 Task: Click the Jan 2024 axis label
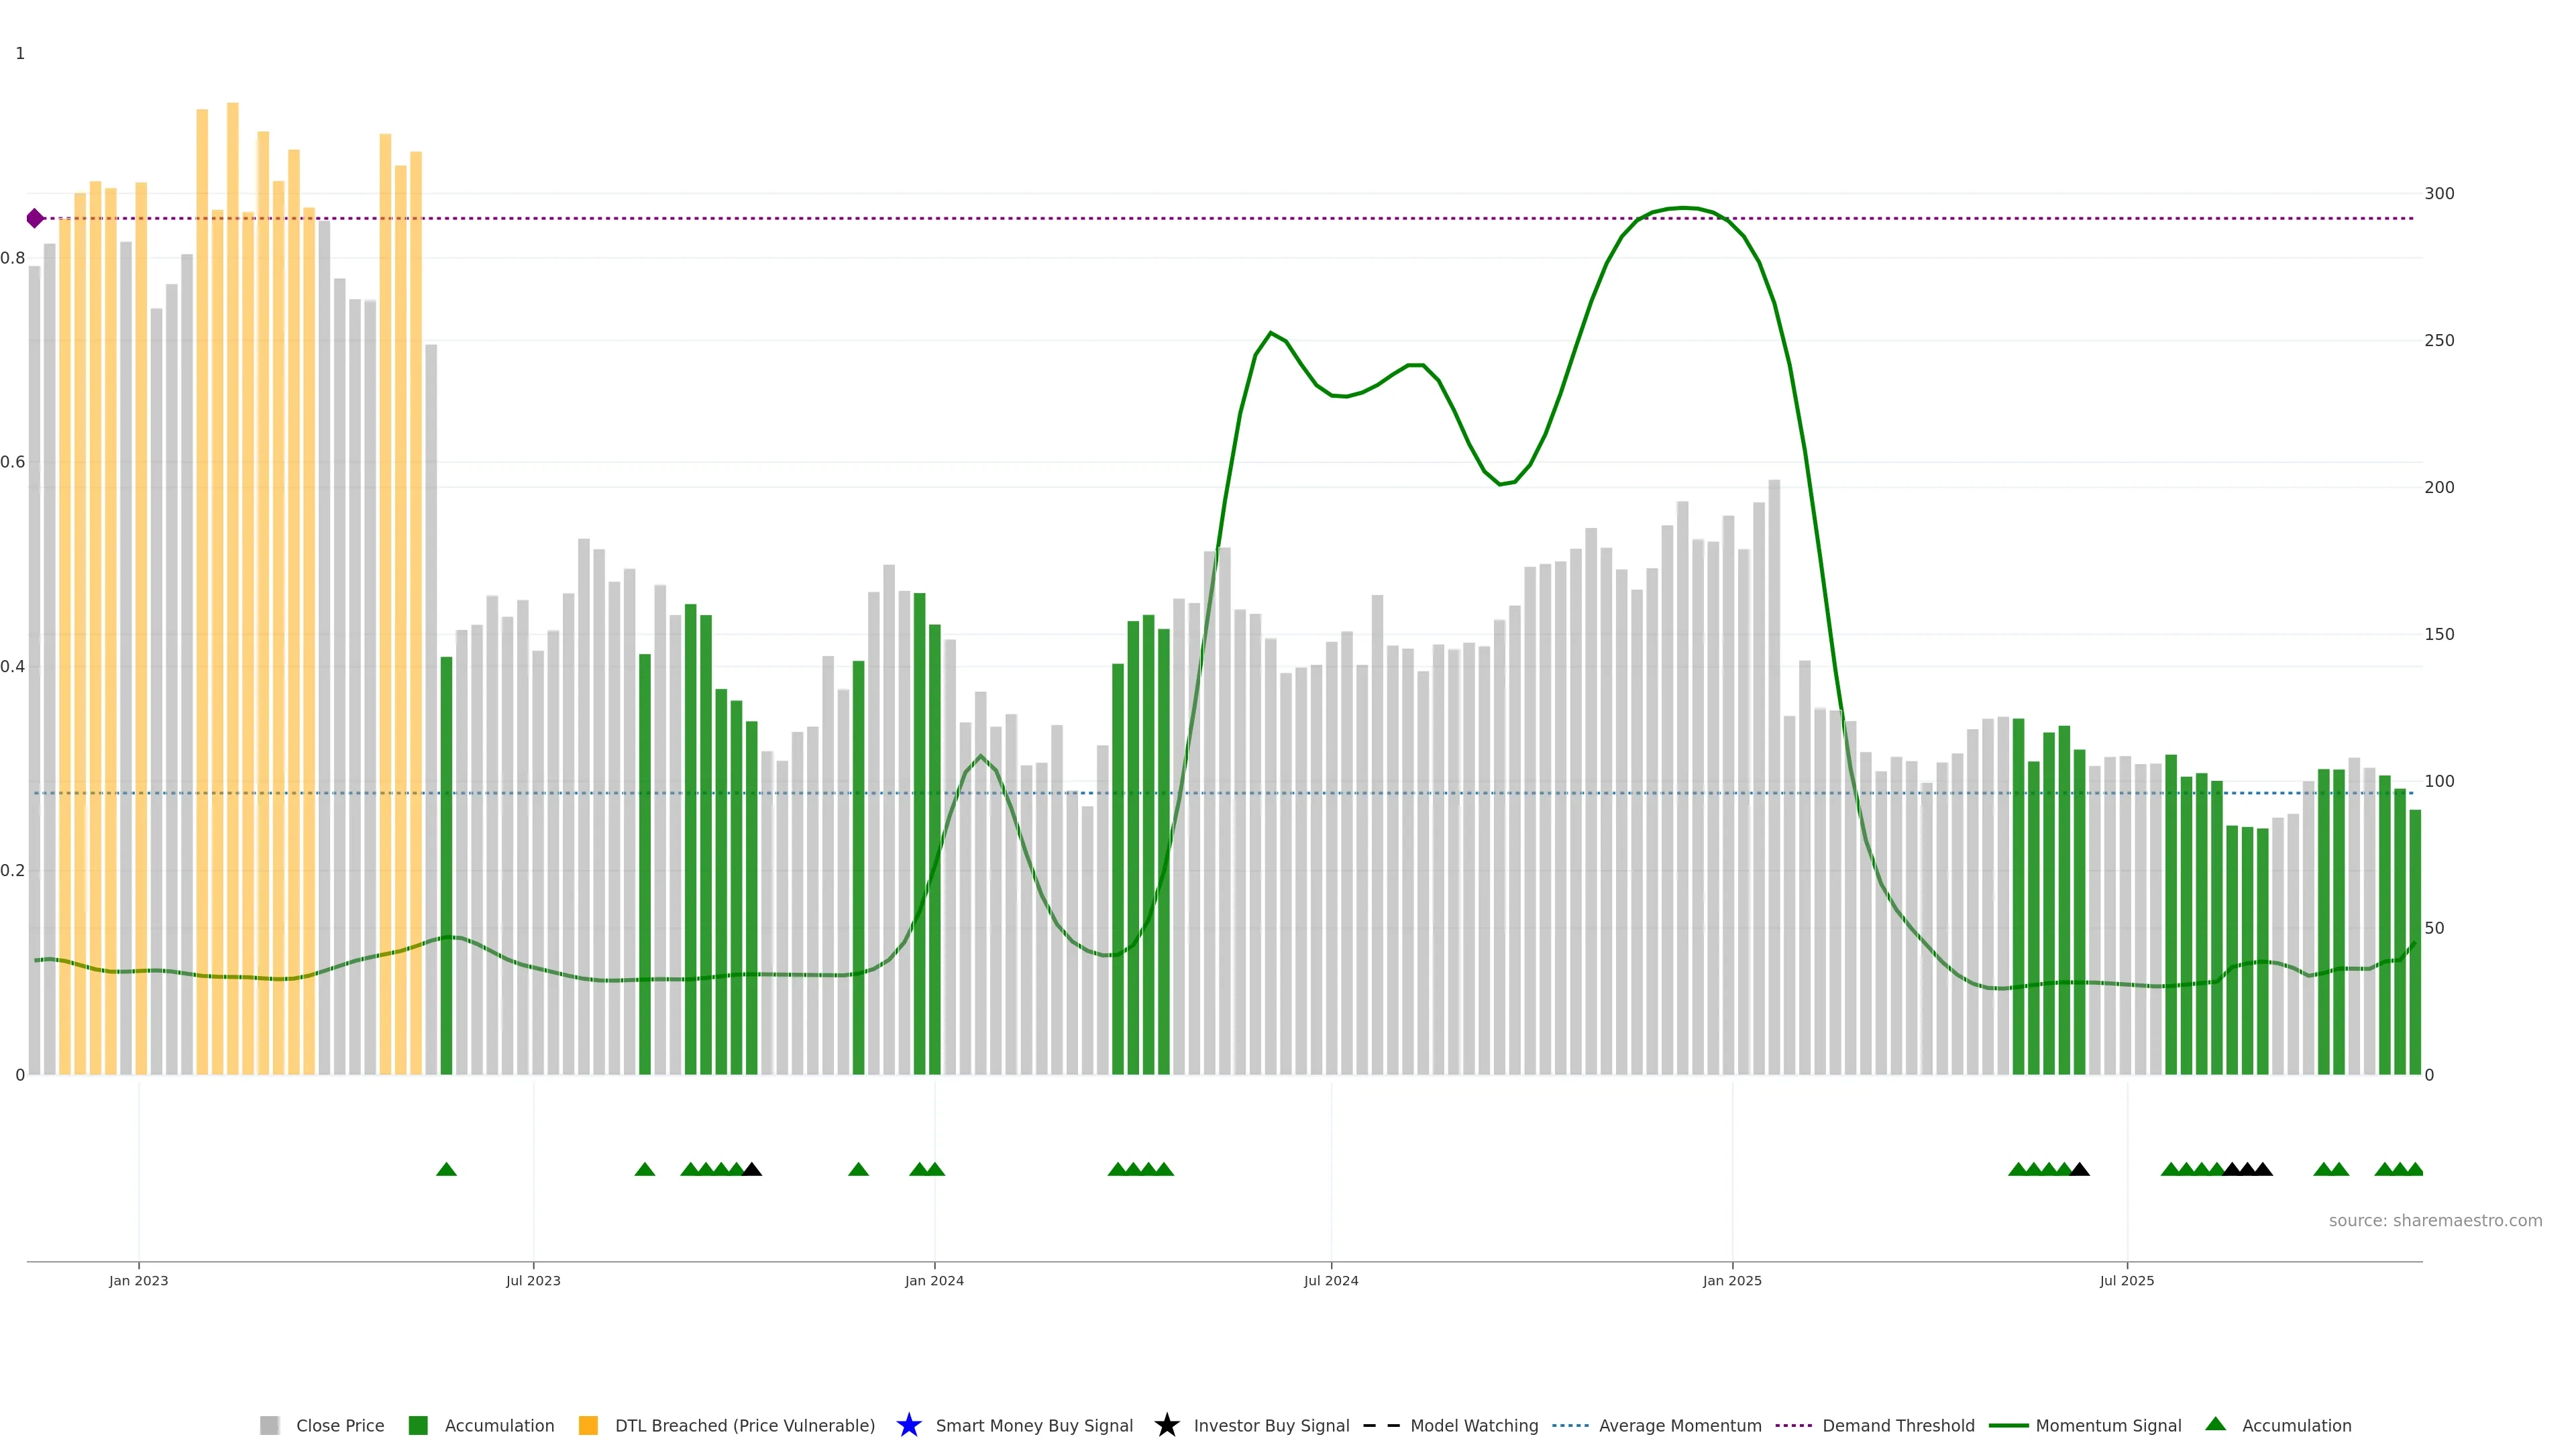click(934, 1280)
